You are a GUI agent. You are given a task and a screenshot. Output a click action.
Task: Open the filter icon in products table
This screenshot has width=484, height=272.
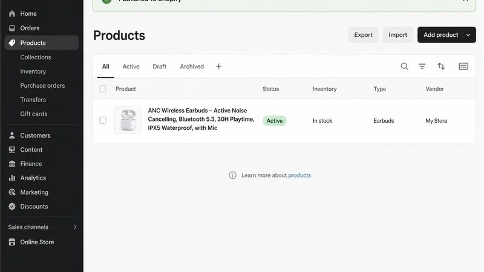click(x=422, y=66)
